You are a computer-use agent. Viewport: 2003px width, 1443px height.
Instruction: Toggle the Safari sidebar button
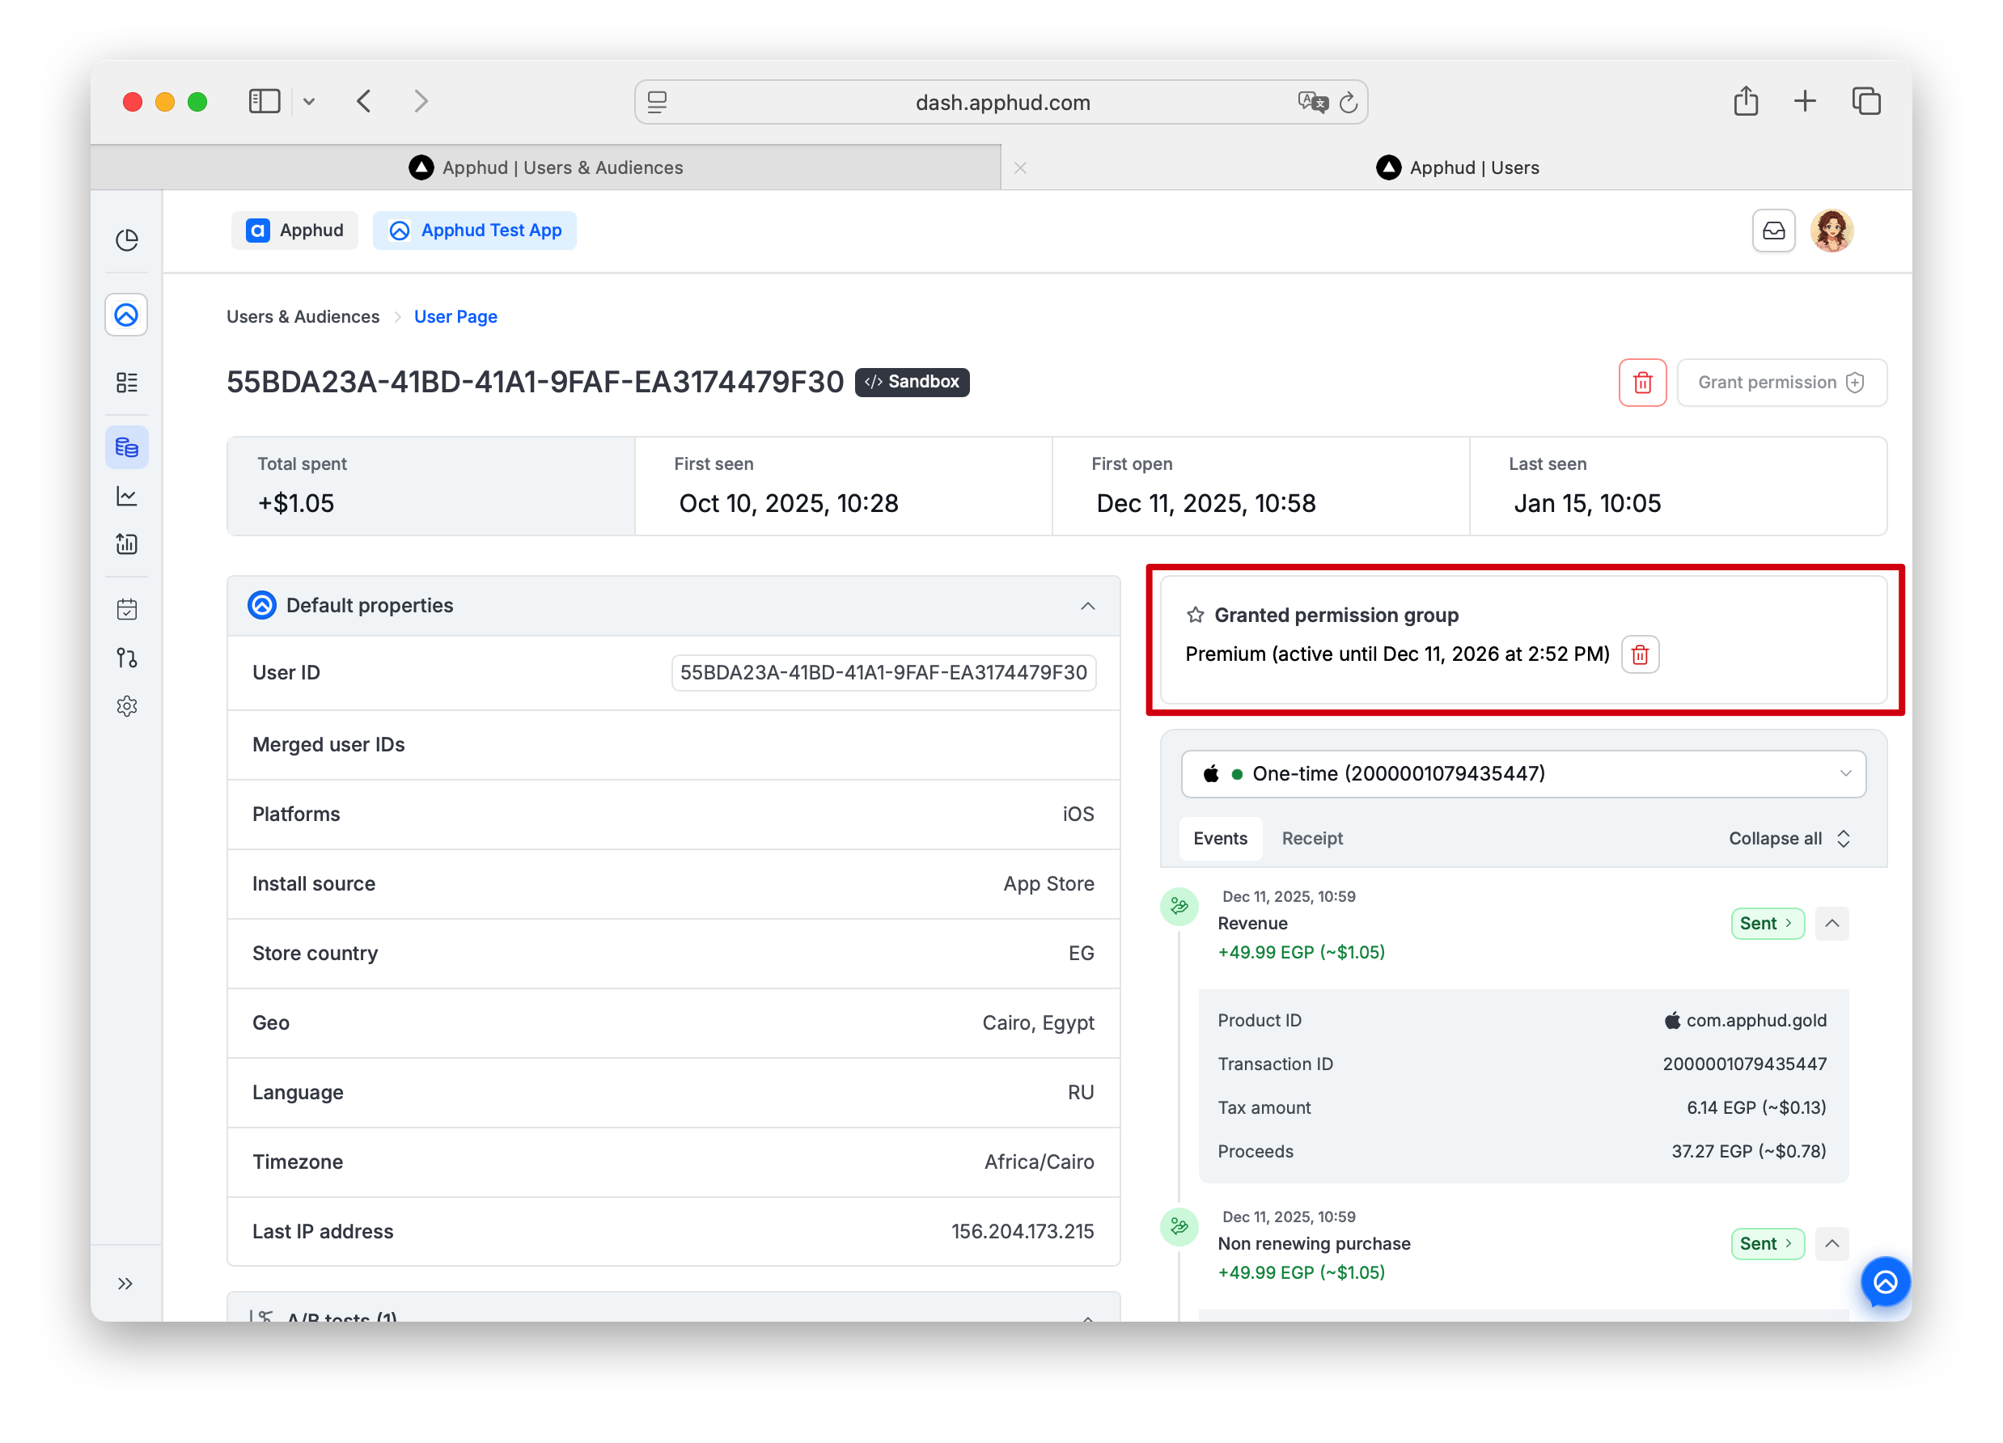264,102
